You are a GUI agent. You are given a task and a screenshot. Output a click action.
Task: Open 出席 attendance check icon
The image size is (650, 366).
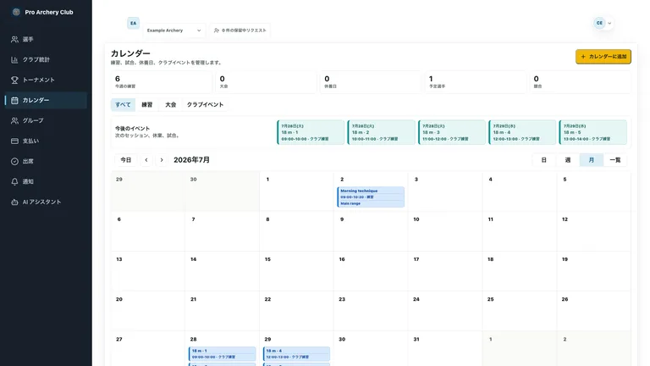14,162
